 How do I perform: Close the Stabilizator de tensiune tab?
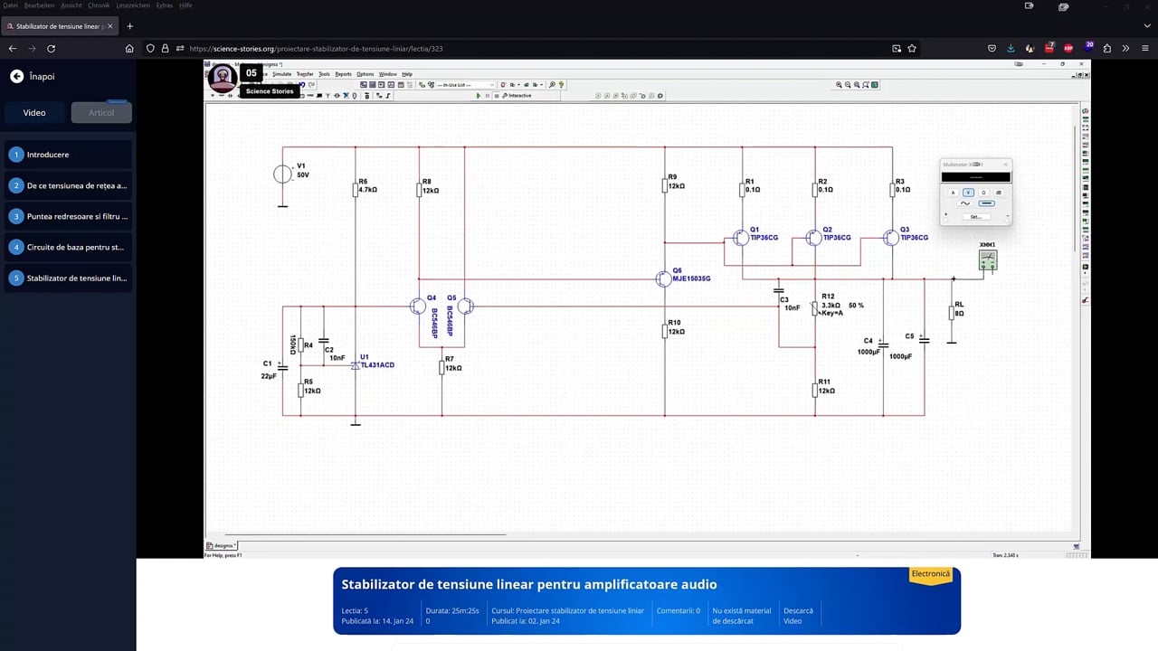tap(109, 26)
